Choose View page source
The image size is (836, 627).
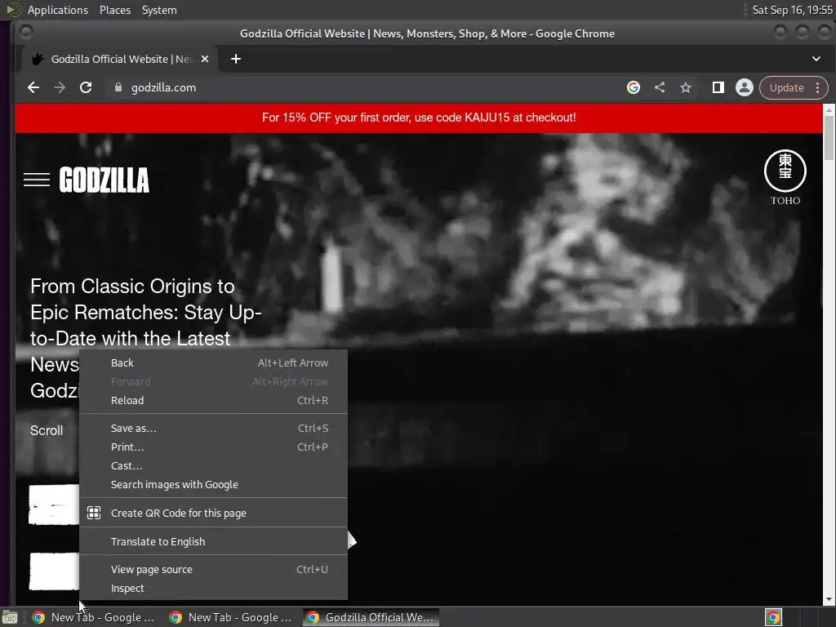coord(213,569)
